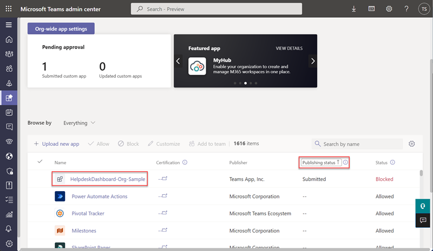Open Voice phone icon in sidebar
This screenshot has width=433, height=251.
(9, 141)
